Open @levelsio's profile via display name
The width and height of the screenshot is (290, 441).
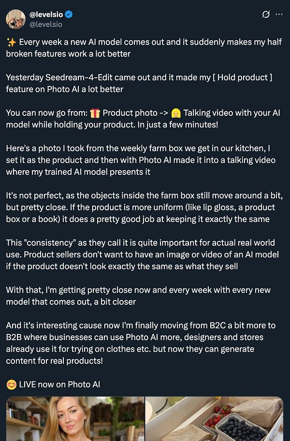46,15
